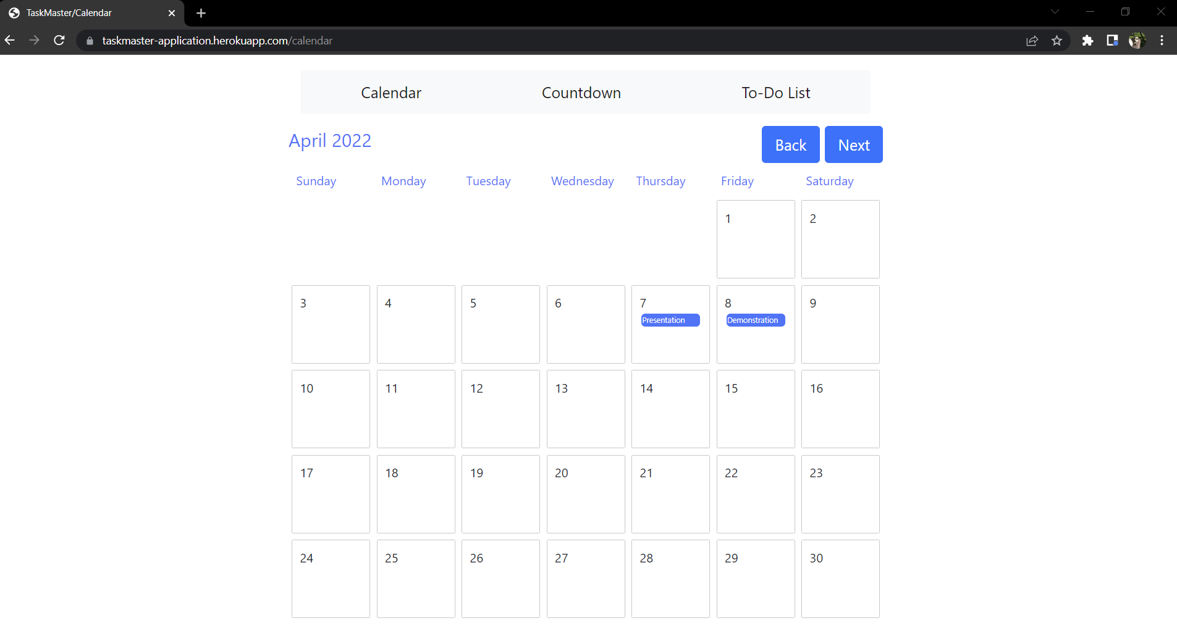Click the Saturday column header
The width and height of the screenshot is (1177, 639).
click(829, 181)
